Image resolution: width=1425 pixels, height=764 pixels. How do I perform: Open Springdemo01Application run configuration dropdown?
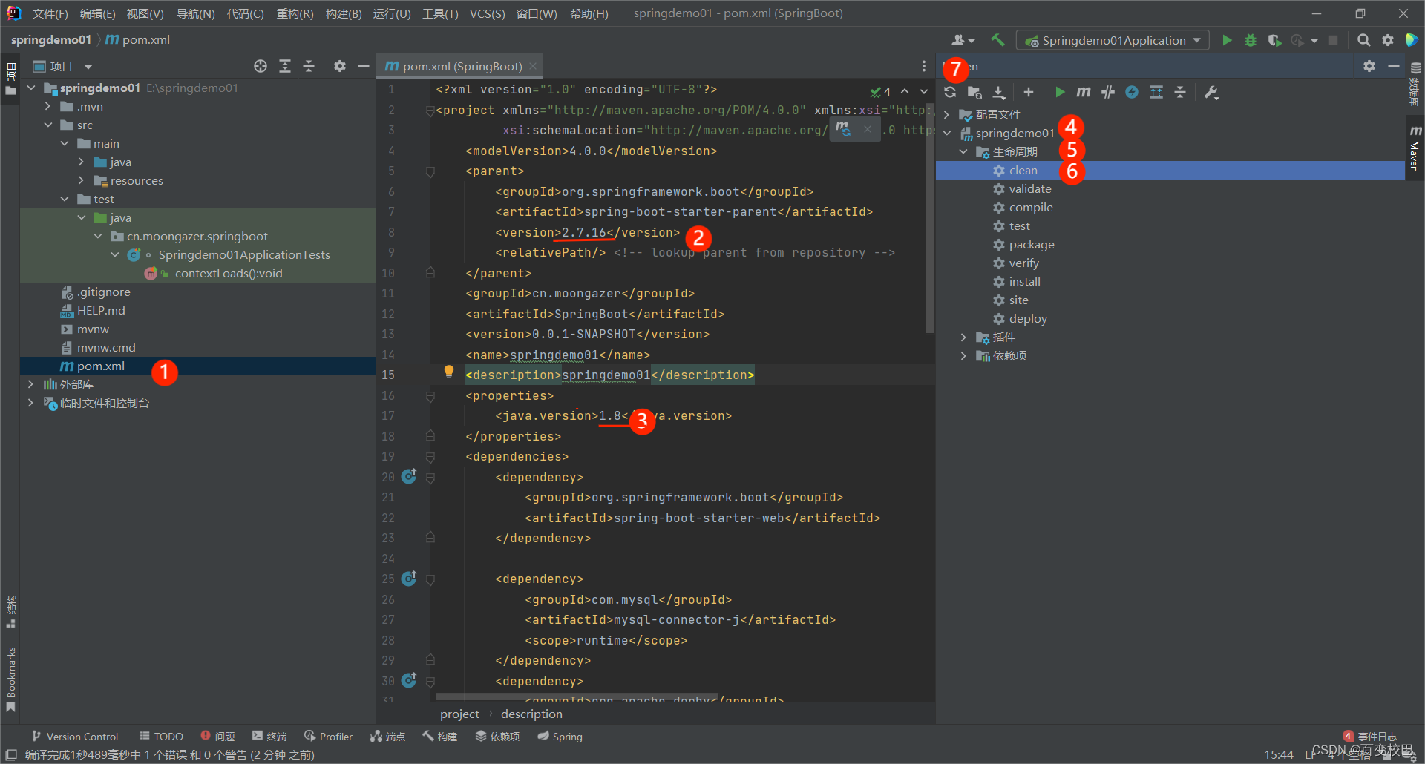pyautogui.click(x=1113, y=40)
